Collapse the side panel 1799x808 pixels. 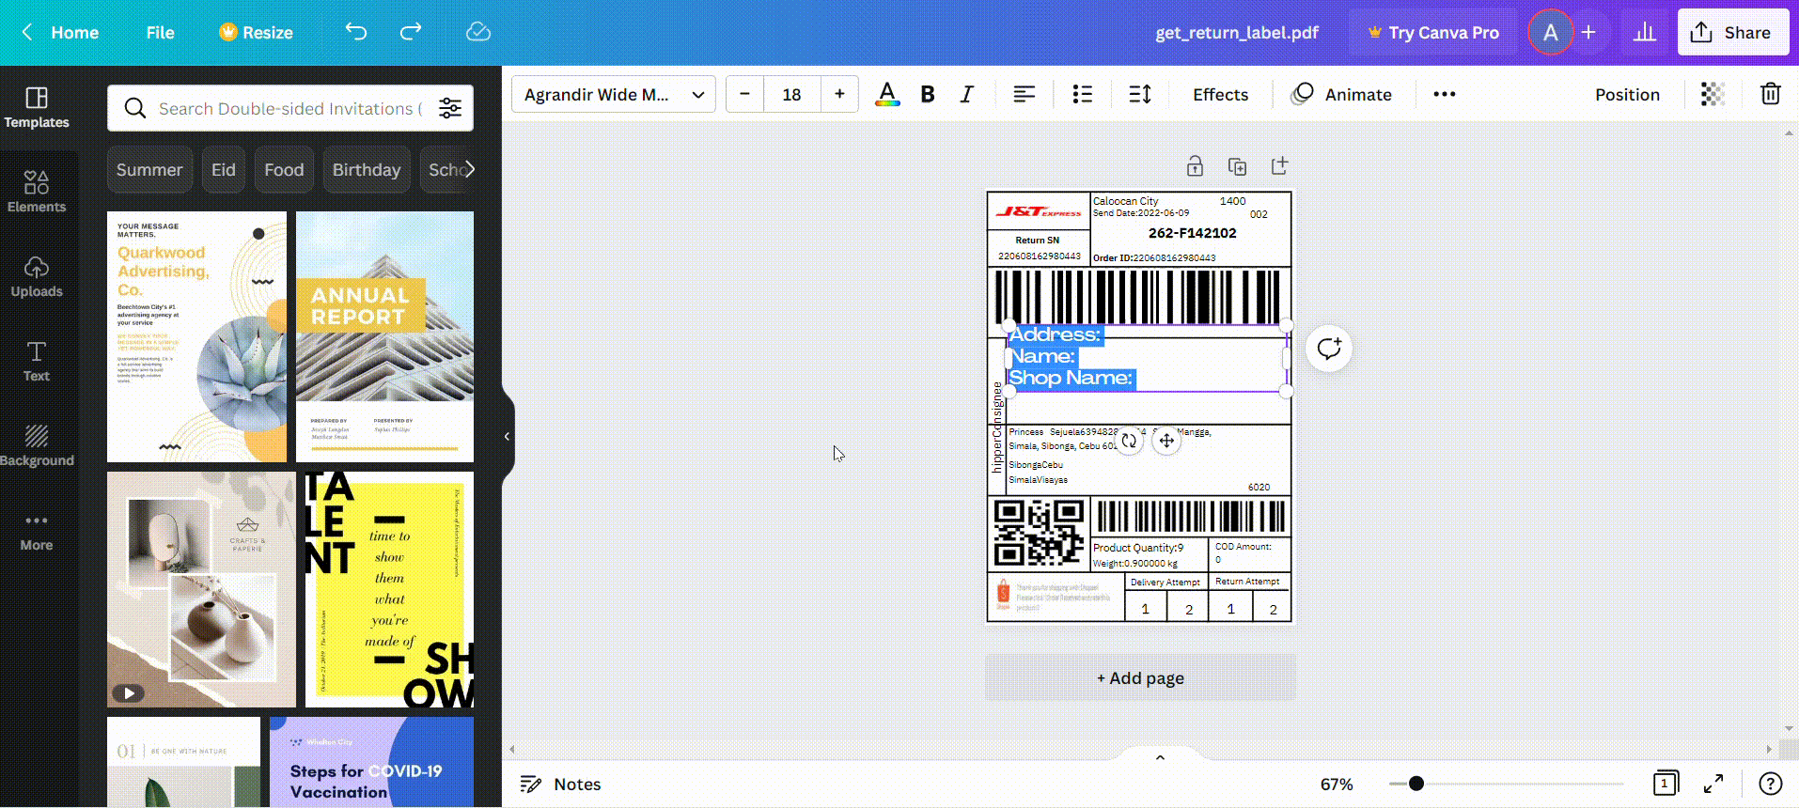tap(507, 436)
